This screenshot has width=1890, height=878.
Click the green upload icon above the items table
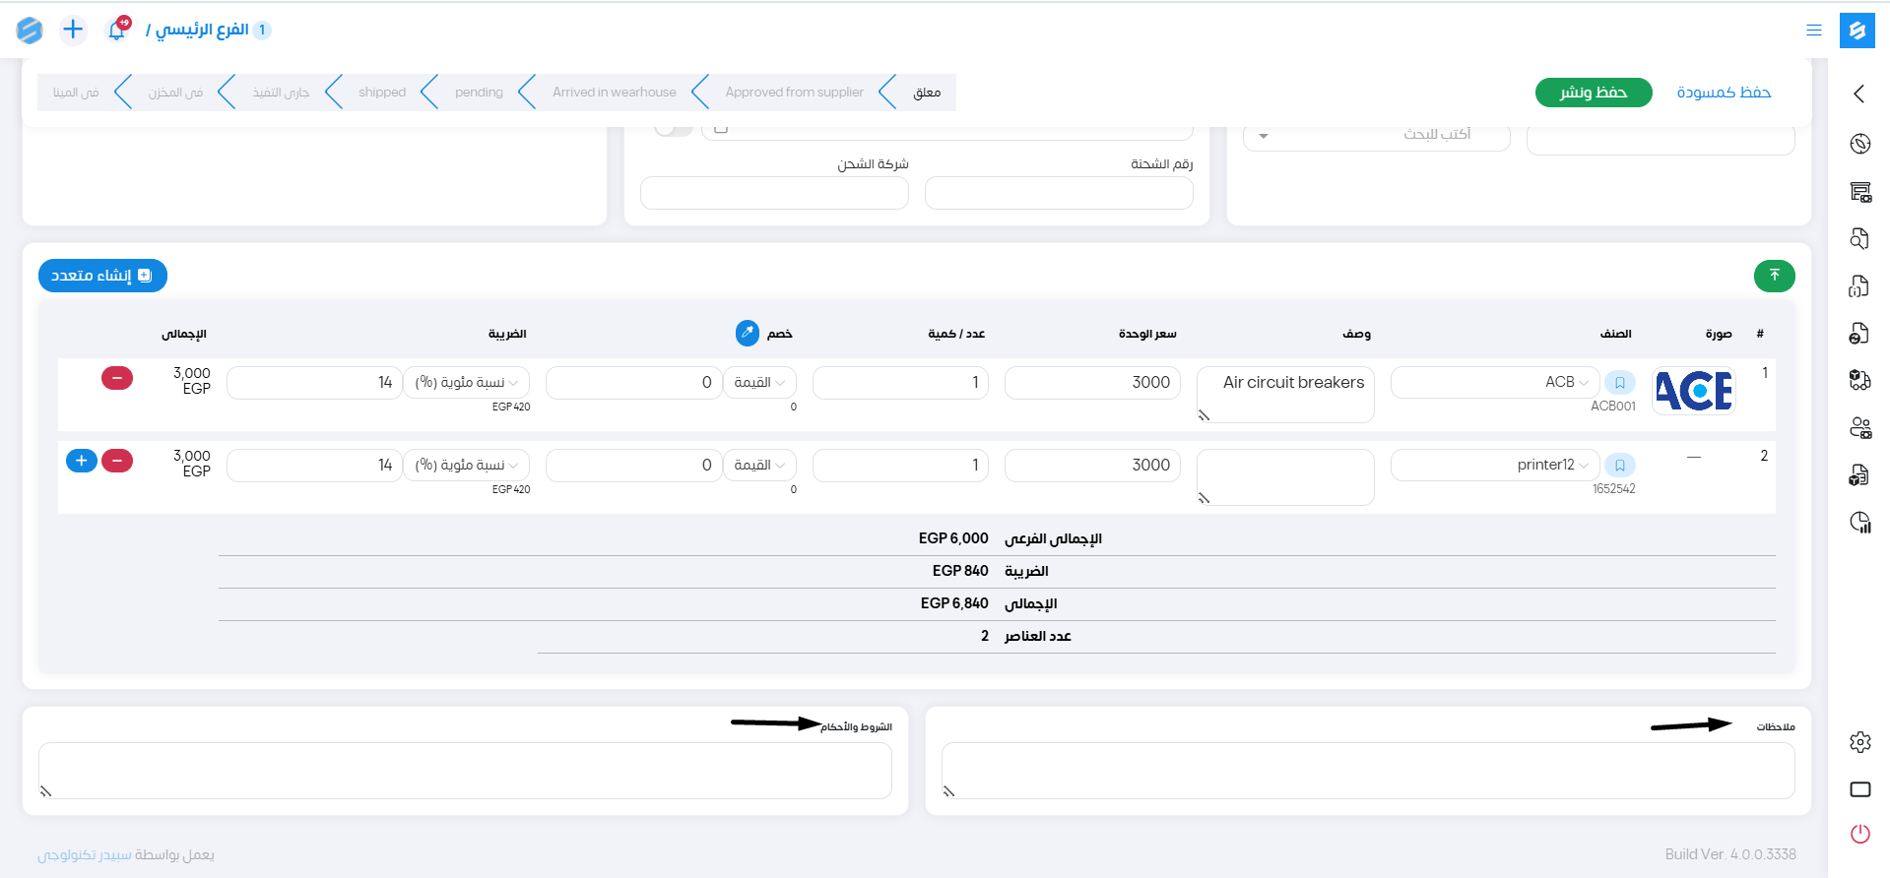(x=1774, y=276)
